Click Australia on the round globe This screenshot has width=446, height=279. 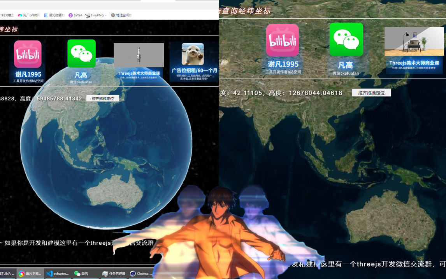tap(115, 192)
